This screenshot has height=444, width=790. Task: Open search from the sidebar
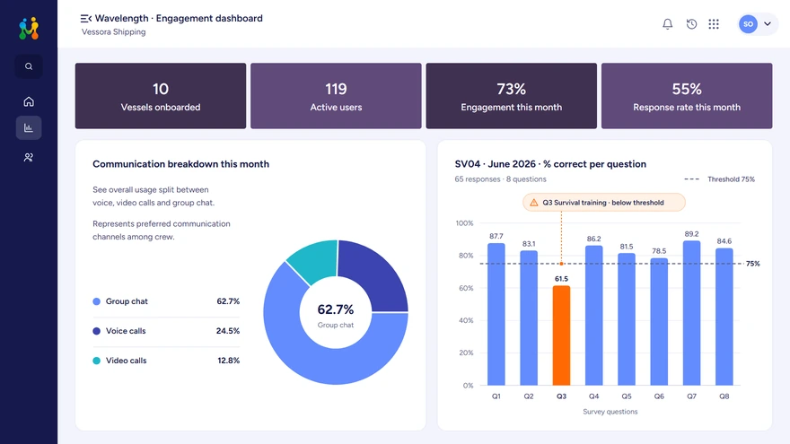point(29,66)
